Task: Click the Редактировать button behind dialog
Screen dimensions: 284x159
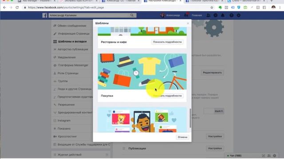Action: (x=212, y=72)
